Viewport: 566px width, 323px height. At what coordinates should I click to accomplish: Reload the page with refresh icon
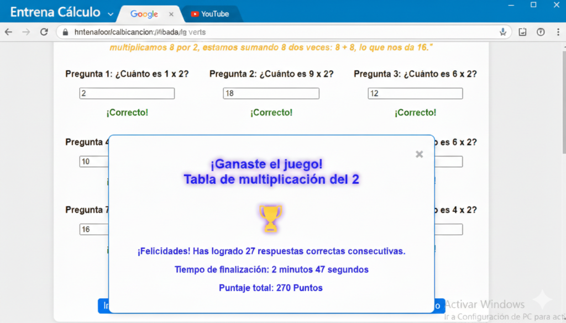coord(44,32)
